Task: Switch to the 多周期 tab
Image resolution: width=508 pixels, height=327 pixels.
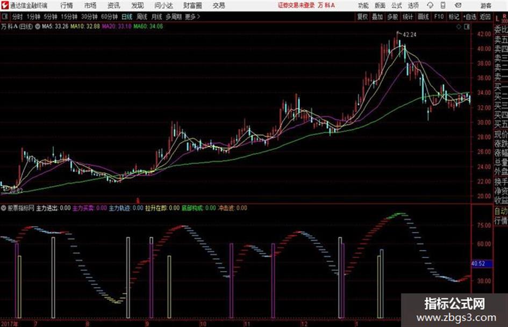Action: (x=173, y=17)
